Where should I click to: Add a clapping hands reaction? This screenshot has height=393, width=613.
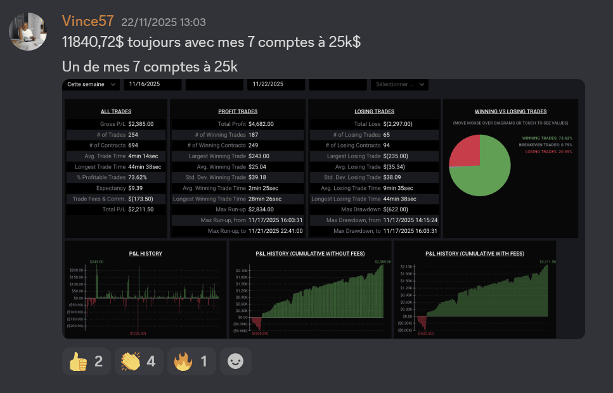pyautogui.click(x=138, y=361)
